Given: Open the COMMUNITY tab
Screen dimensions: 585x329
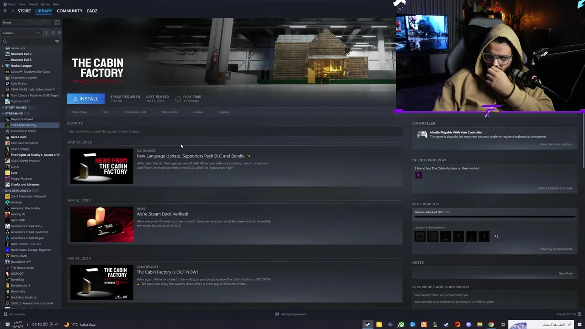Looking at the screenshot, I should (69, 11).
